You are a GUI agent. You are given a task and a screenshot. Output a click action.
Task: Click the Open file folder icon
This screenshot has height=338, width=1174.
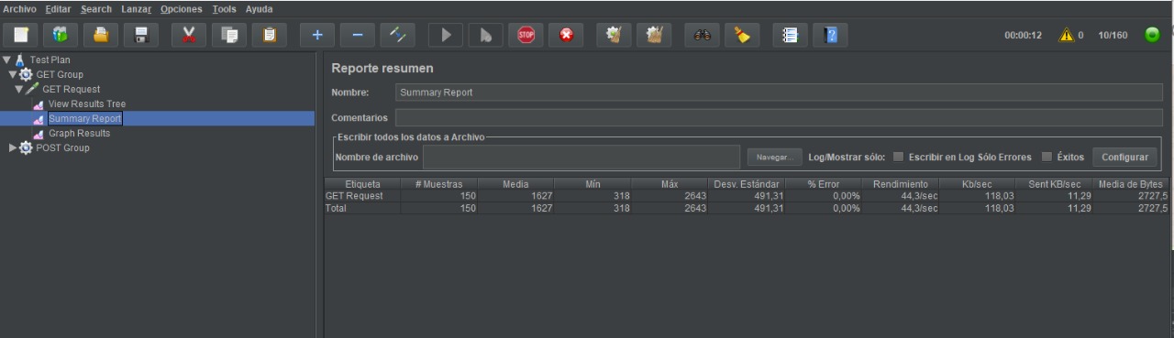point(102,35)
